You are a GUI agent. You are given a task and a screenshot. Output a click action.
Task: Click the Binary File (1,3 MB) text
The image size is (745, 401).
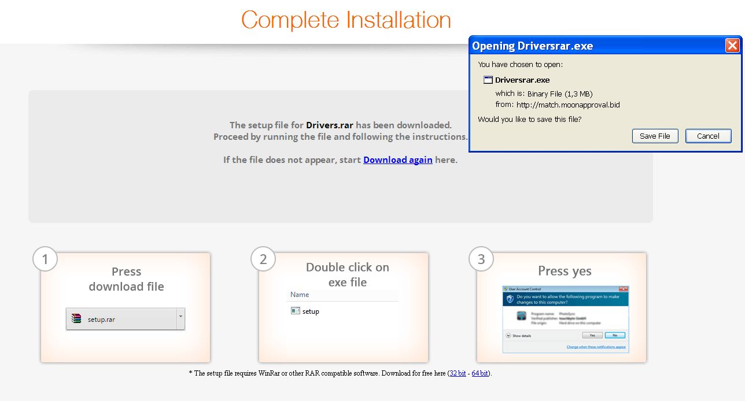(560, 94)
